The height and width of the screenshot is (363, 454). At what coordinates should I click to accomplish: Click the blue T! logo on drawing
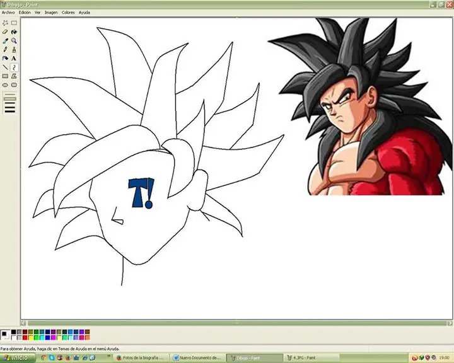click(x=141, y=193)
